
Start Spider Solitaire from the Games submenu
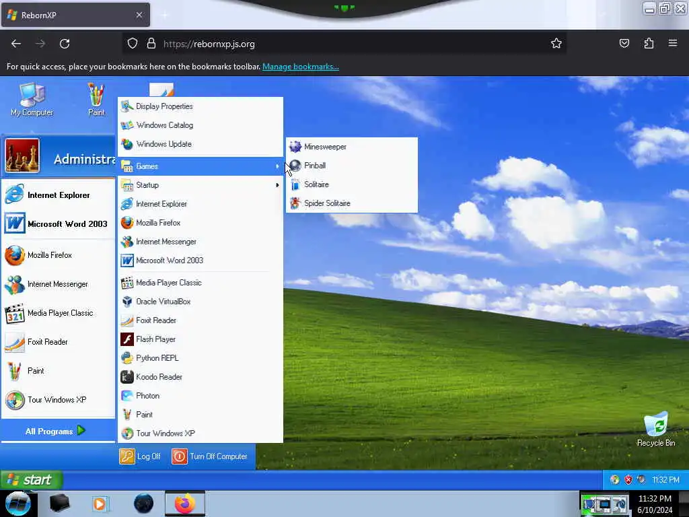tap(351, 203)
